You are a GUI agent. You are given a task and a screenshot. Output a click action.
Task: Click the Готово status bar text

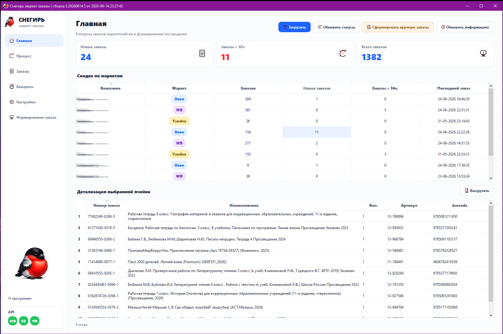click(x=82, y=325)
